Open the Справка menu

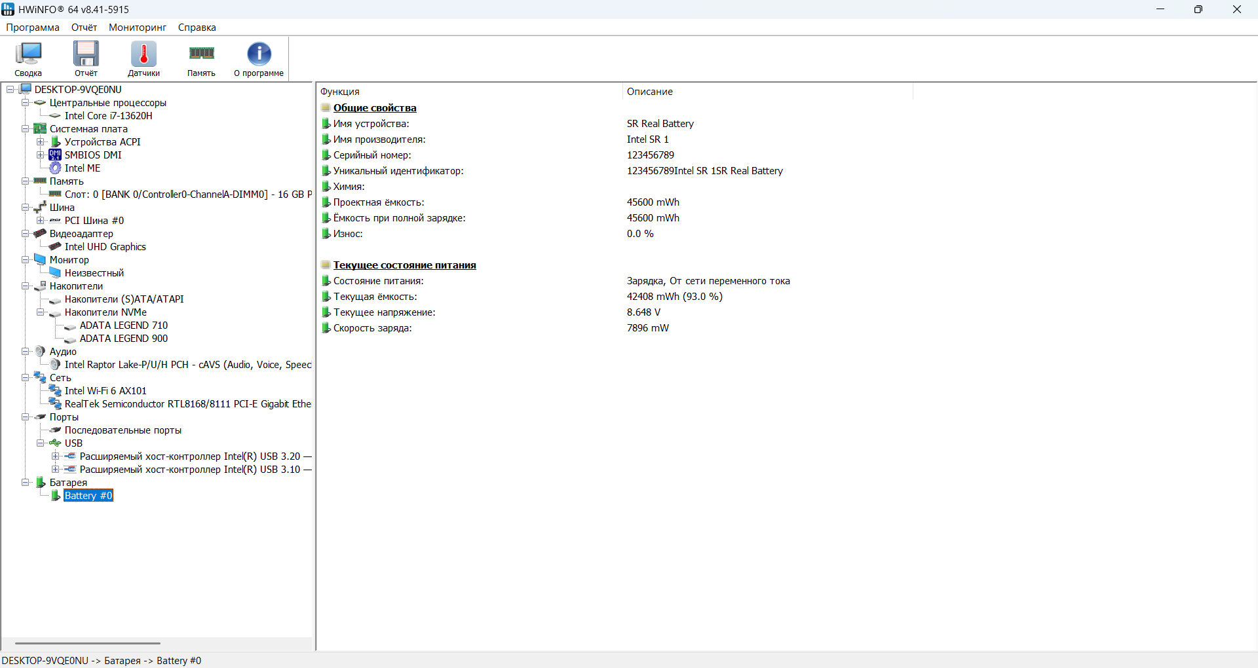[x=197, y=28]
